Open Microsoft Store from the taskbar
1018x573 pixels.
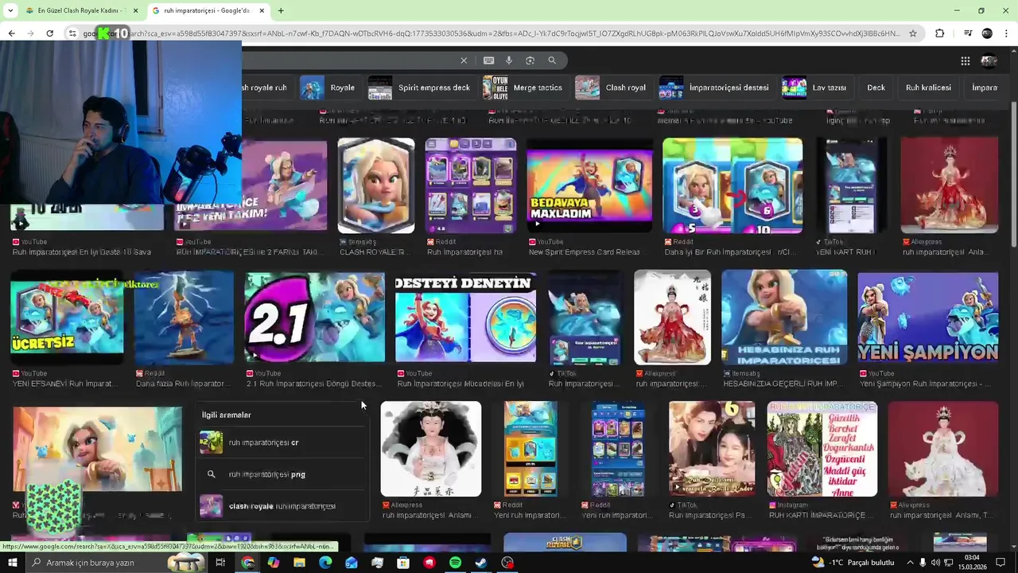coord(403,563)
